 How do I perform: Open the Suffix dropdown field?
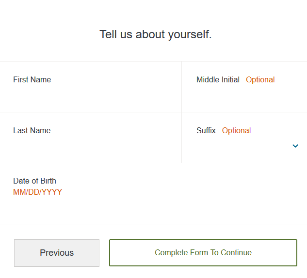(x=244, y=138)
